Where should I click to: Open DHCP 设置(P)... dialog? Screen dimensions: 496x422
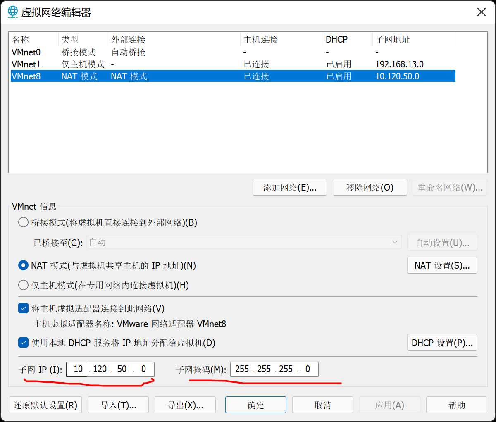pos(442,343)
